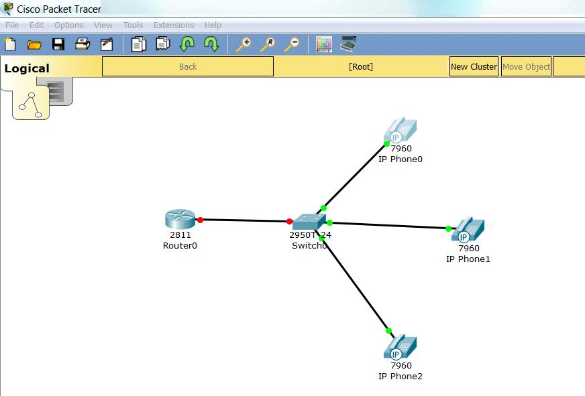The image size is (585, 396).
Task: Click the New file icon
Action: [x=10, y=45]
